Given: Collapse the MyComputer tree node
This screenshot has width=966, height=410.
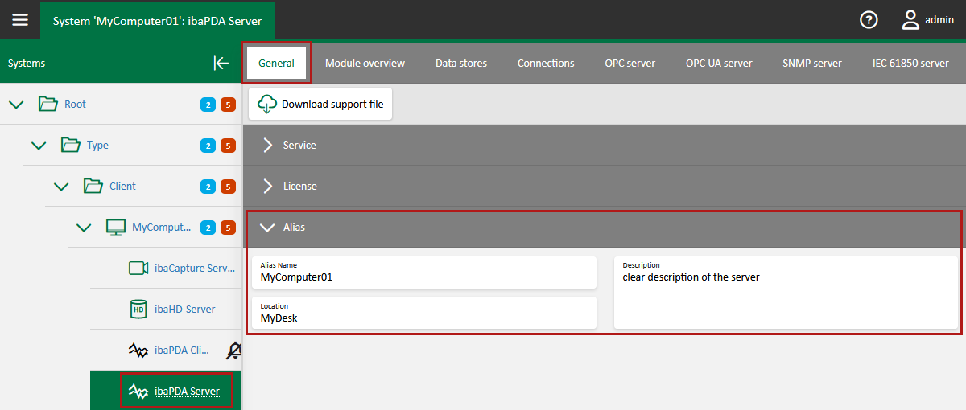Looking at the screenshot, I should click(84, 227).
